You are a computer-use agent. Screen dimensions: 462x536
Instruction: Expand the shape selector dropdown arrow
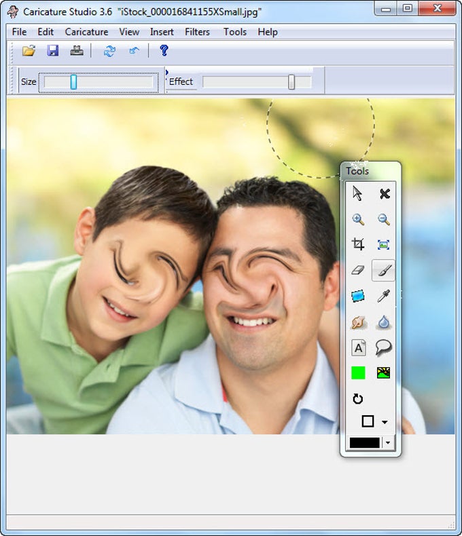click(x=385, y=422)
